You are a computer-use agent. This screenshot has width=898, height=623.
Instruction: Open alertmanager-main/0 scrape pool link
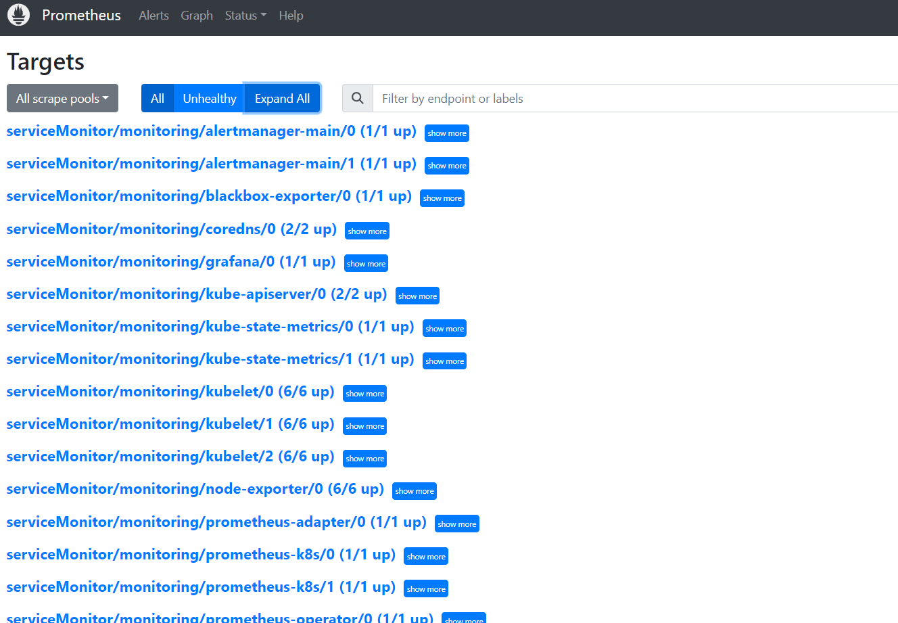(x=212, y=131)
